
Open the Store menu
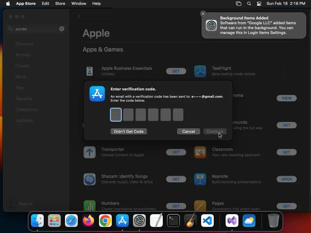point(60,4)
